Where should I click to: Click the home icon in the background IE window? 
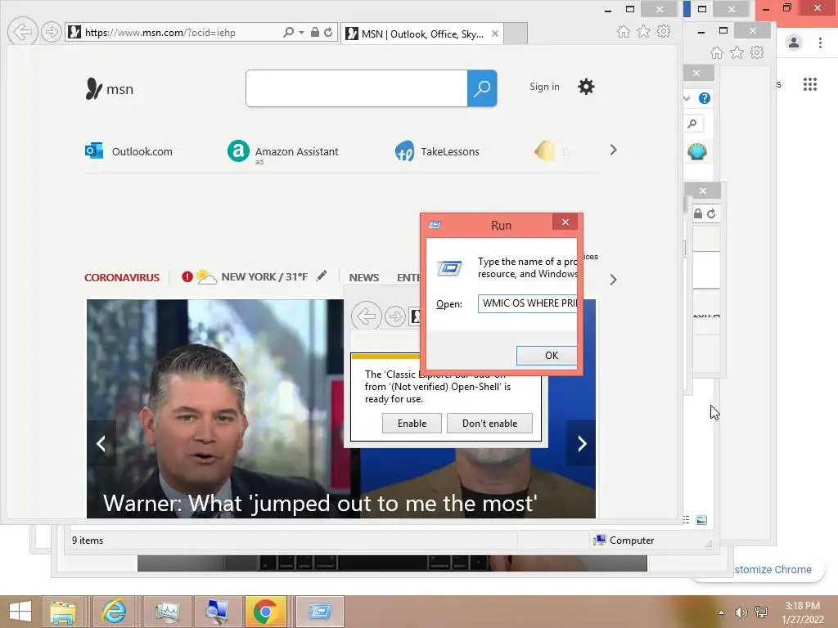pos(717,52)
